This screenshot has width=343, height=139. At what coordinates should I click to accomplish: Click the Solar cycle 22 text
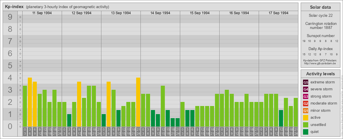click(320, 16)
